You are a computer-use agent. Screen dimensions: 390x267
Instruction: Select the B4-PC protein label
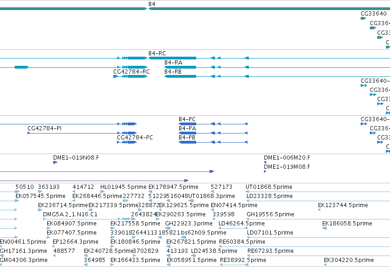click(187, 119)
